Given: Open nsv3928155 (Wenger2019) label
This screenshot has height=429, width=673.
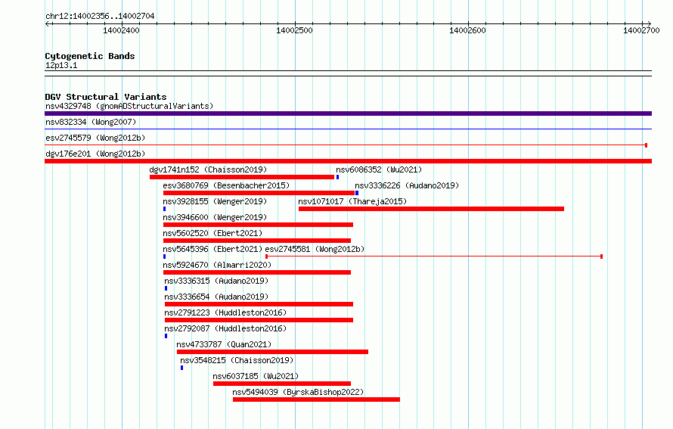Looking at the screenshot, I should tap(215, 201).
